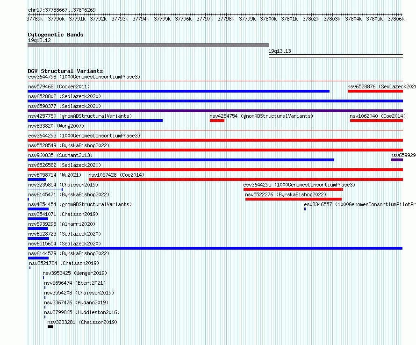Select black nsv3233281 Chaisson2019 bar

tap(50, 327)
